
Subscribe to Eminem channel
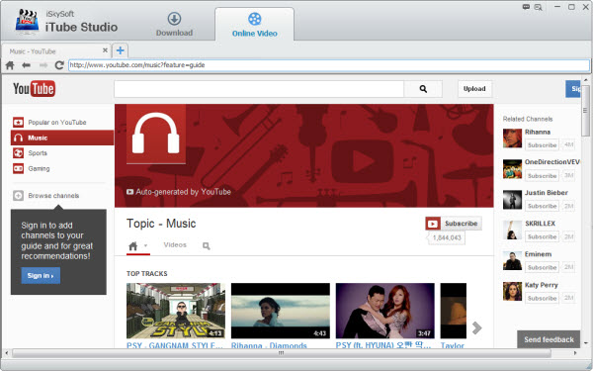tap(542, 267)
